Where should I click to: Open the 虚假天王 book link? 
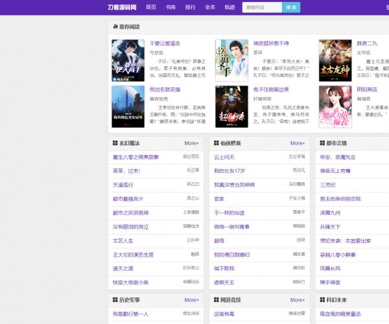(224, 283)
